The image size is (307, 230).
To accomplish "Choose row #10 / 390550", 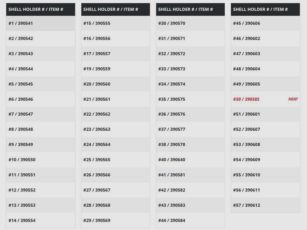I will tap(41, 160).
